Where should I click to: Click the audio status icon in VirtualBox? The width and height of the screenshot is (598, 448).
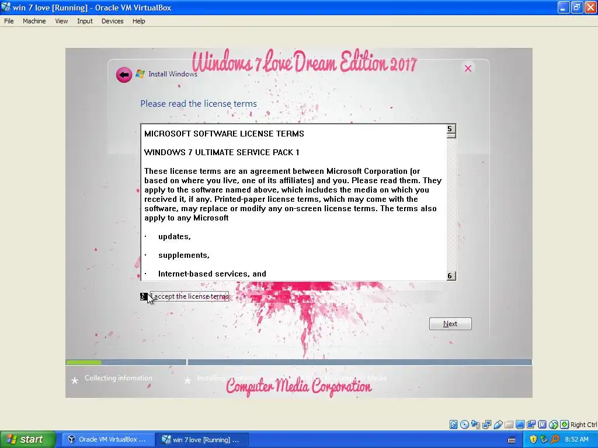click(475, 425)
